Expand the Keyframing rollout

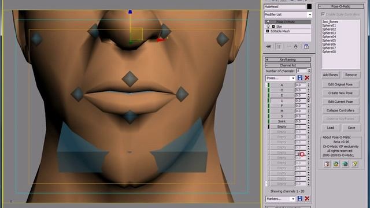pyautogui.click(x=288, y=60)
